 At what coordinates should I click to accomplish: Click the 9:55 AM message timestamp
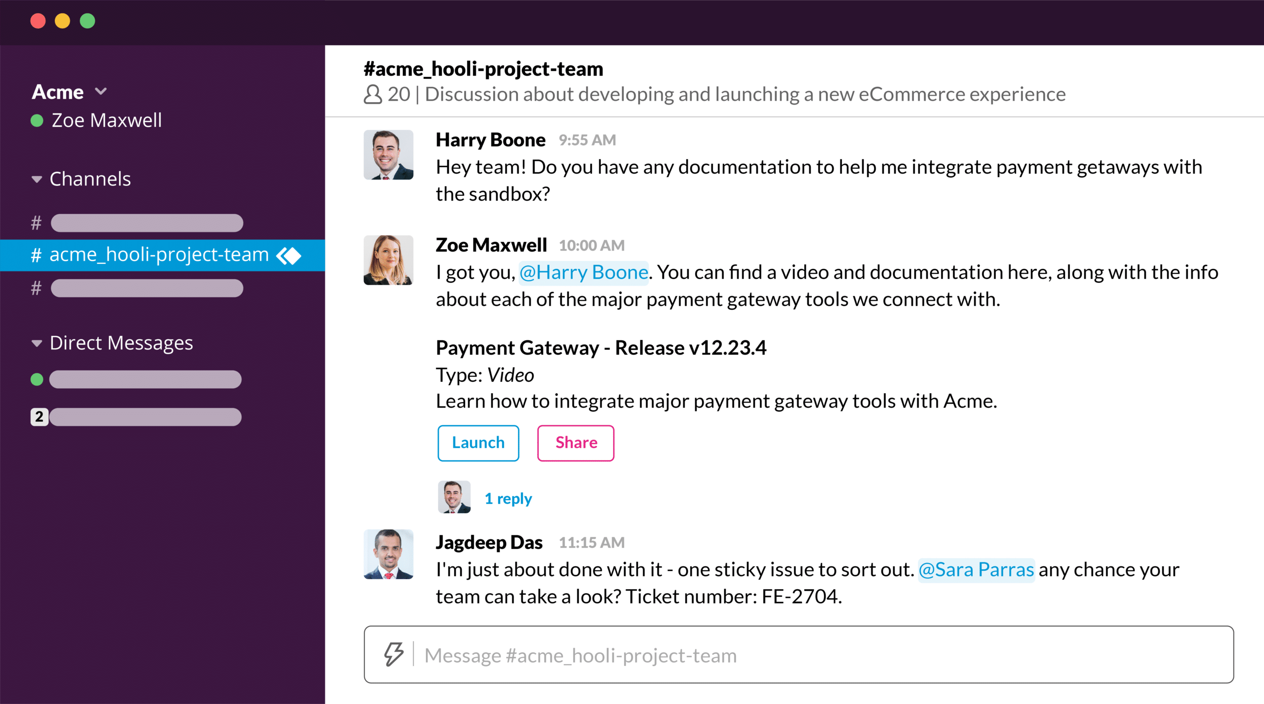[x=587, y=140]
